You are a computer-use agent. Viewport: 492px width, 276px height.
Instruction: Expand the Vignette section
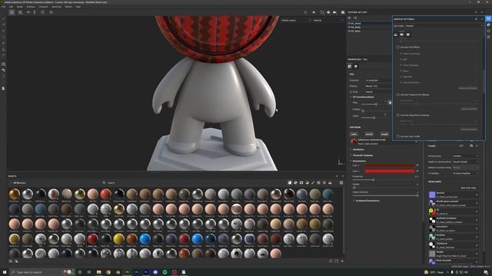(x=407, y=77)
